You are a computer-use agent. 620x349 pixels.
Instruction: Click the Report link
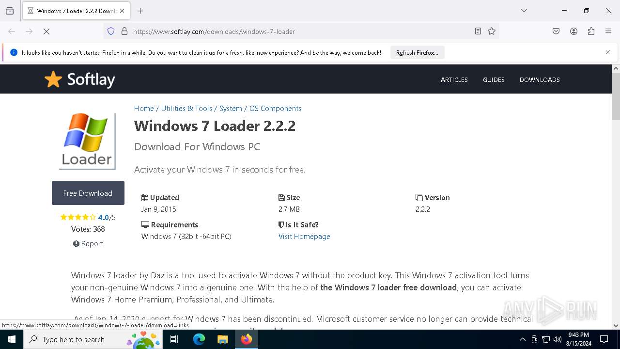[88, 244]
